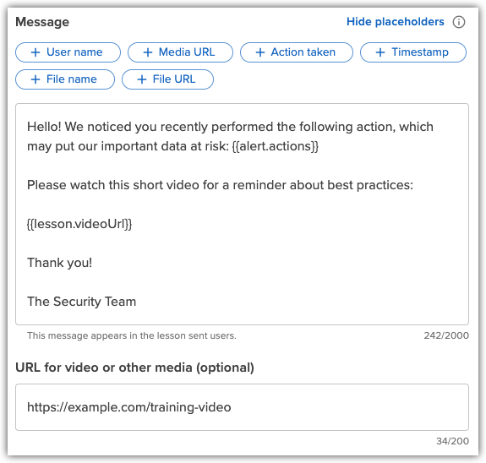Viewport: 486px width, 463px height.
Task: Insert the File name placeholder
Action: [65, 79]
